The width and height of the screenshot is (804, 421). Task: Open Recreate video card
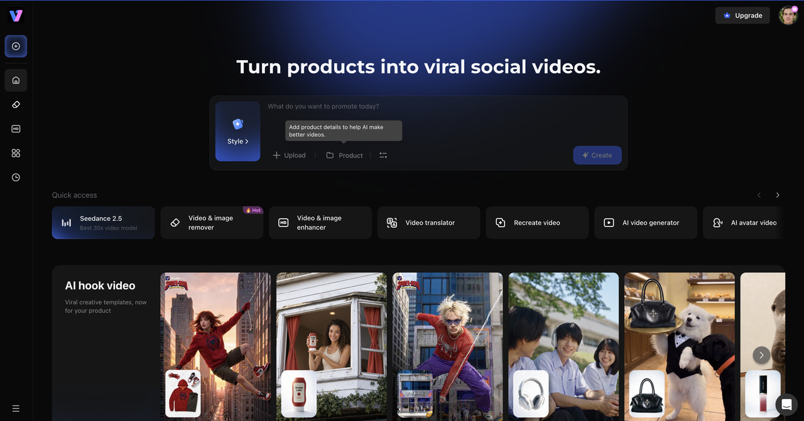(538, 223)
